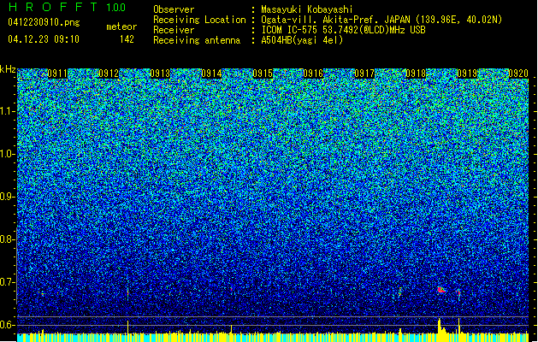This screenshot has width=538, height=342.
Task: Select observer name Masayuki Kobayashi
Action: click(307, 9)
